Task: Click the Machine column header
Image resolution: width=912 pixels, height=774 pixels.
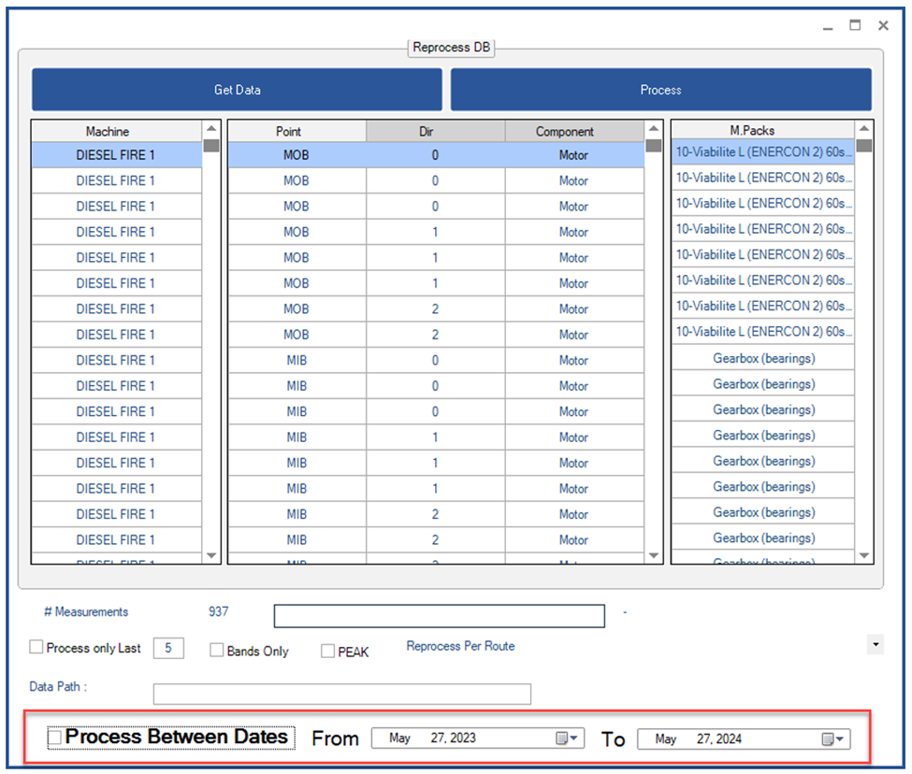Action: (x=117, y=131)
